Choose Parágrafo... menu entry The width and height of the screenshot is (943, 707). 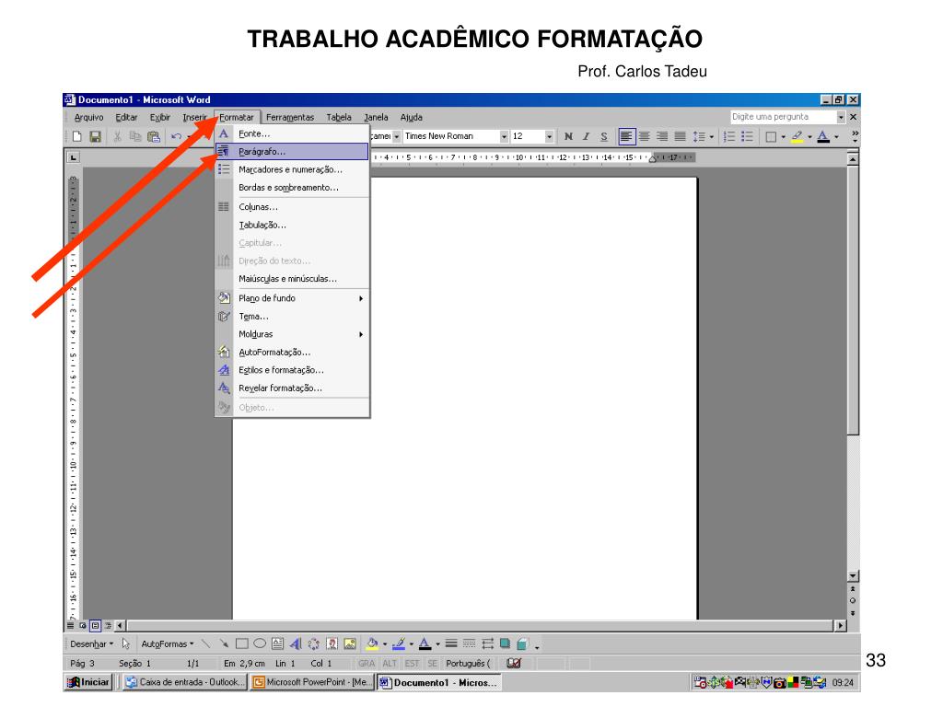pyautogui.click(x=292, y=152)
